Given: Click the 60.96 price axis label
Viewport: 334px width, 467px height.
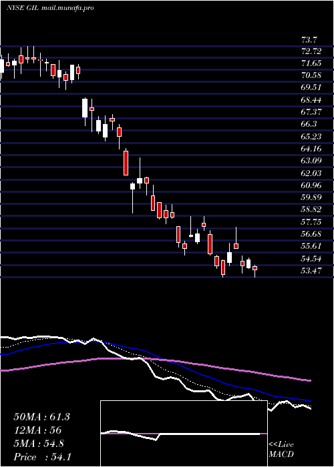Looking at the screenshot, I should (311, 185).
